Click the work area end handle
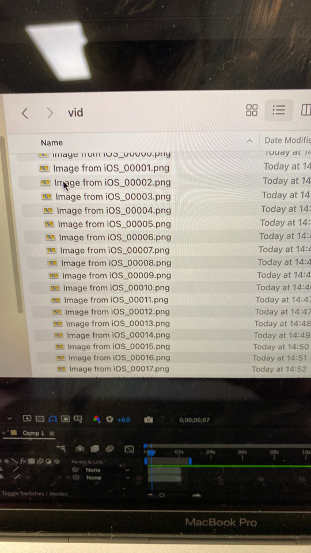 [190, 461]
